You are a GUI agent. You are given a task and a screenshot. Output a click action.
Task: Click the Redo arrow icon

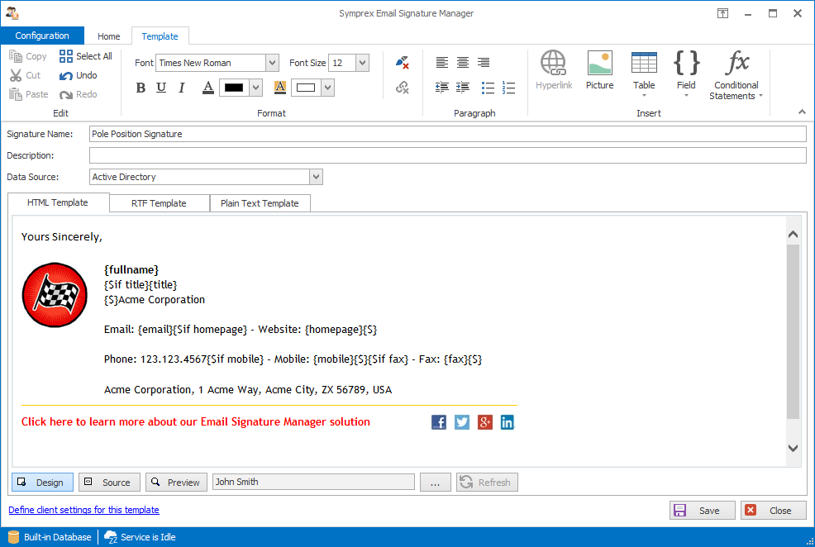66,94
